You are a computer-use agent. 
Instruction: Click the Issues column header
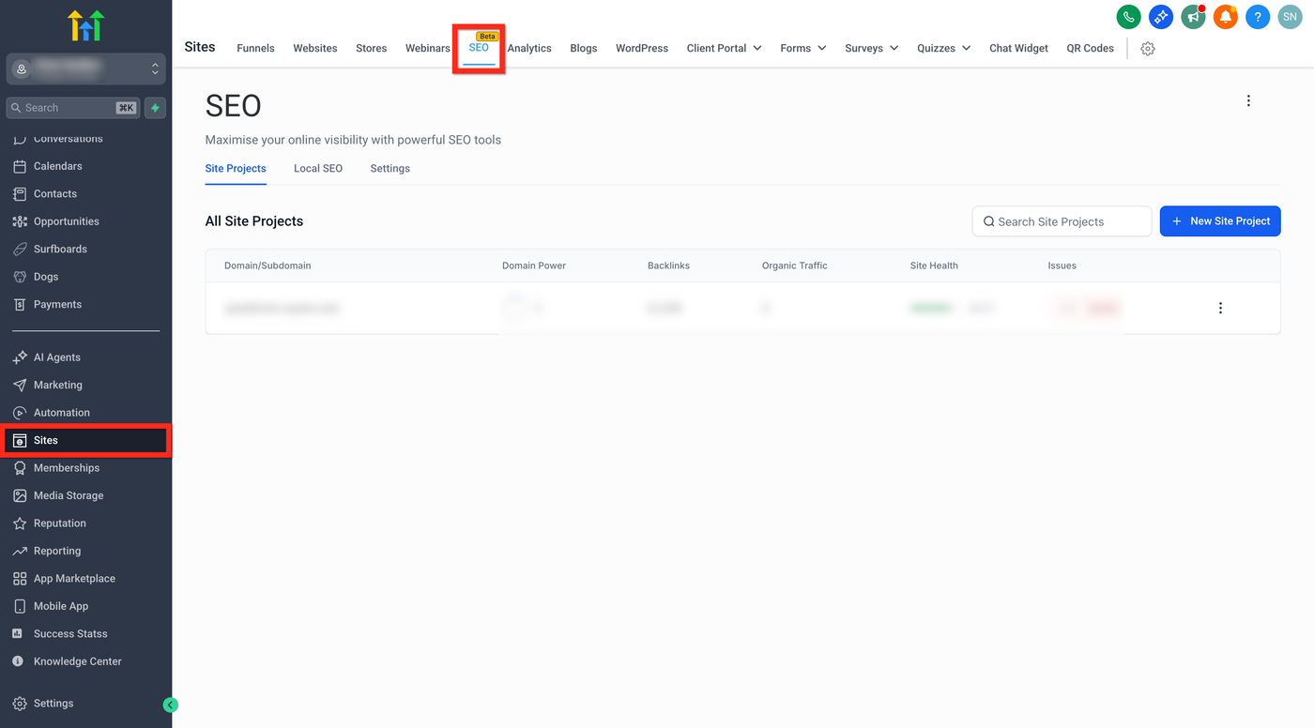pos(1062,265)
